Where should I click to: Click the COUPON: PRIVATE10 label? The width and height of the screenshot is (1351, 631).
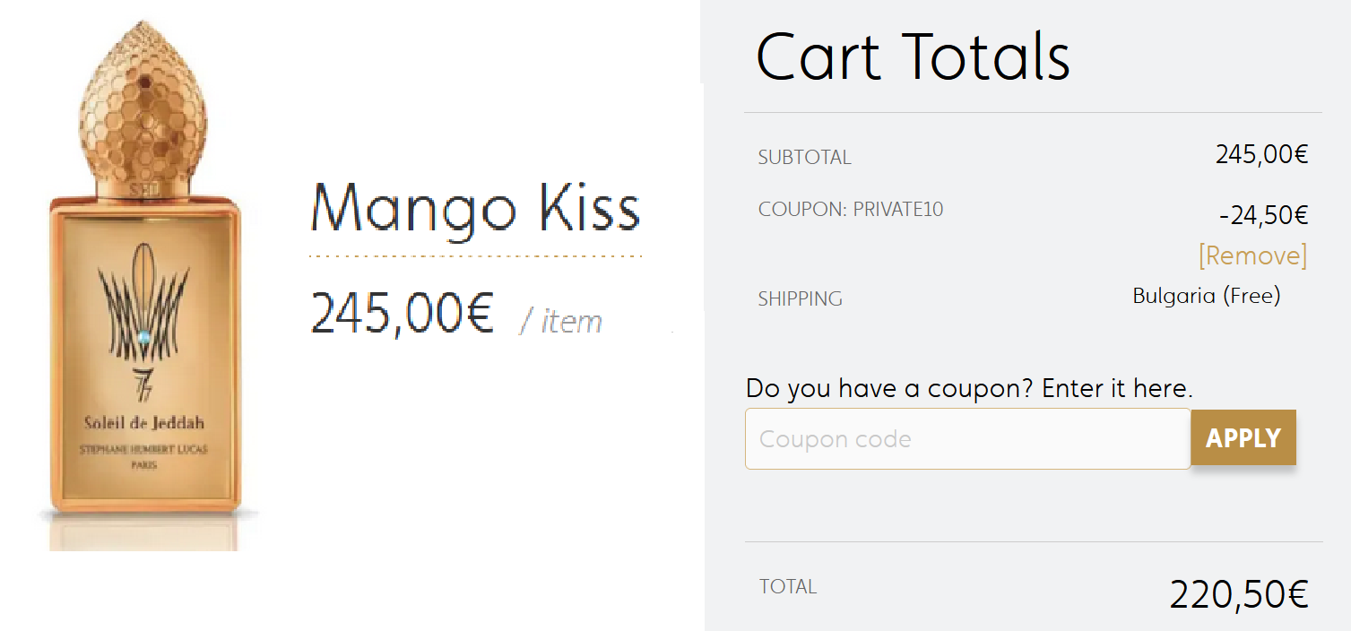point(850,210)
